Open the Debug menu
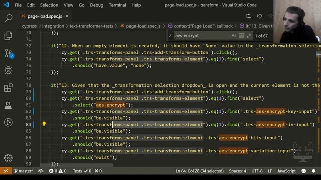This screenshot has height=180, width=321. (97, 5)
